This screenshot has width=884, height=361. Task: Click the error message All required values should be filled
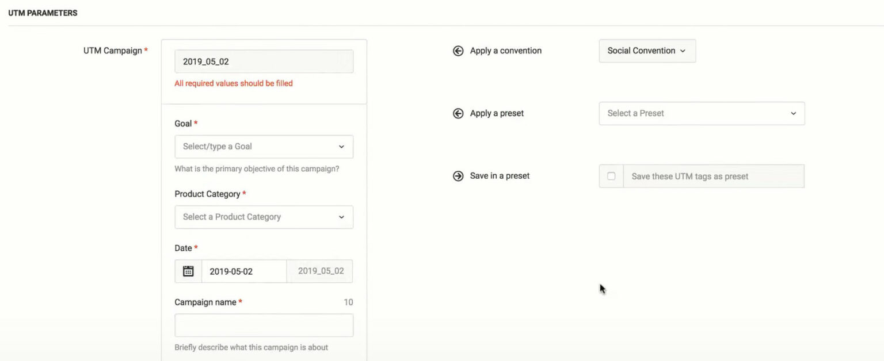click(x=233, y=83)
